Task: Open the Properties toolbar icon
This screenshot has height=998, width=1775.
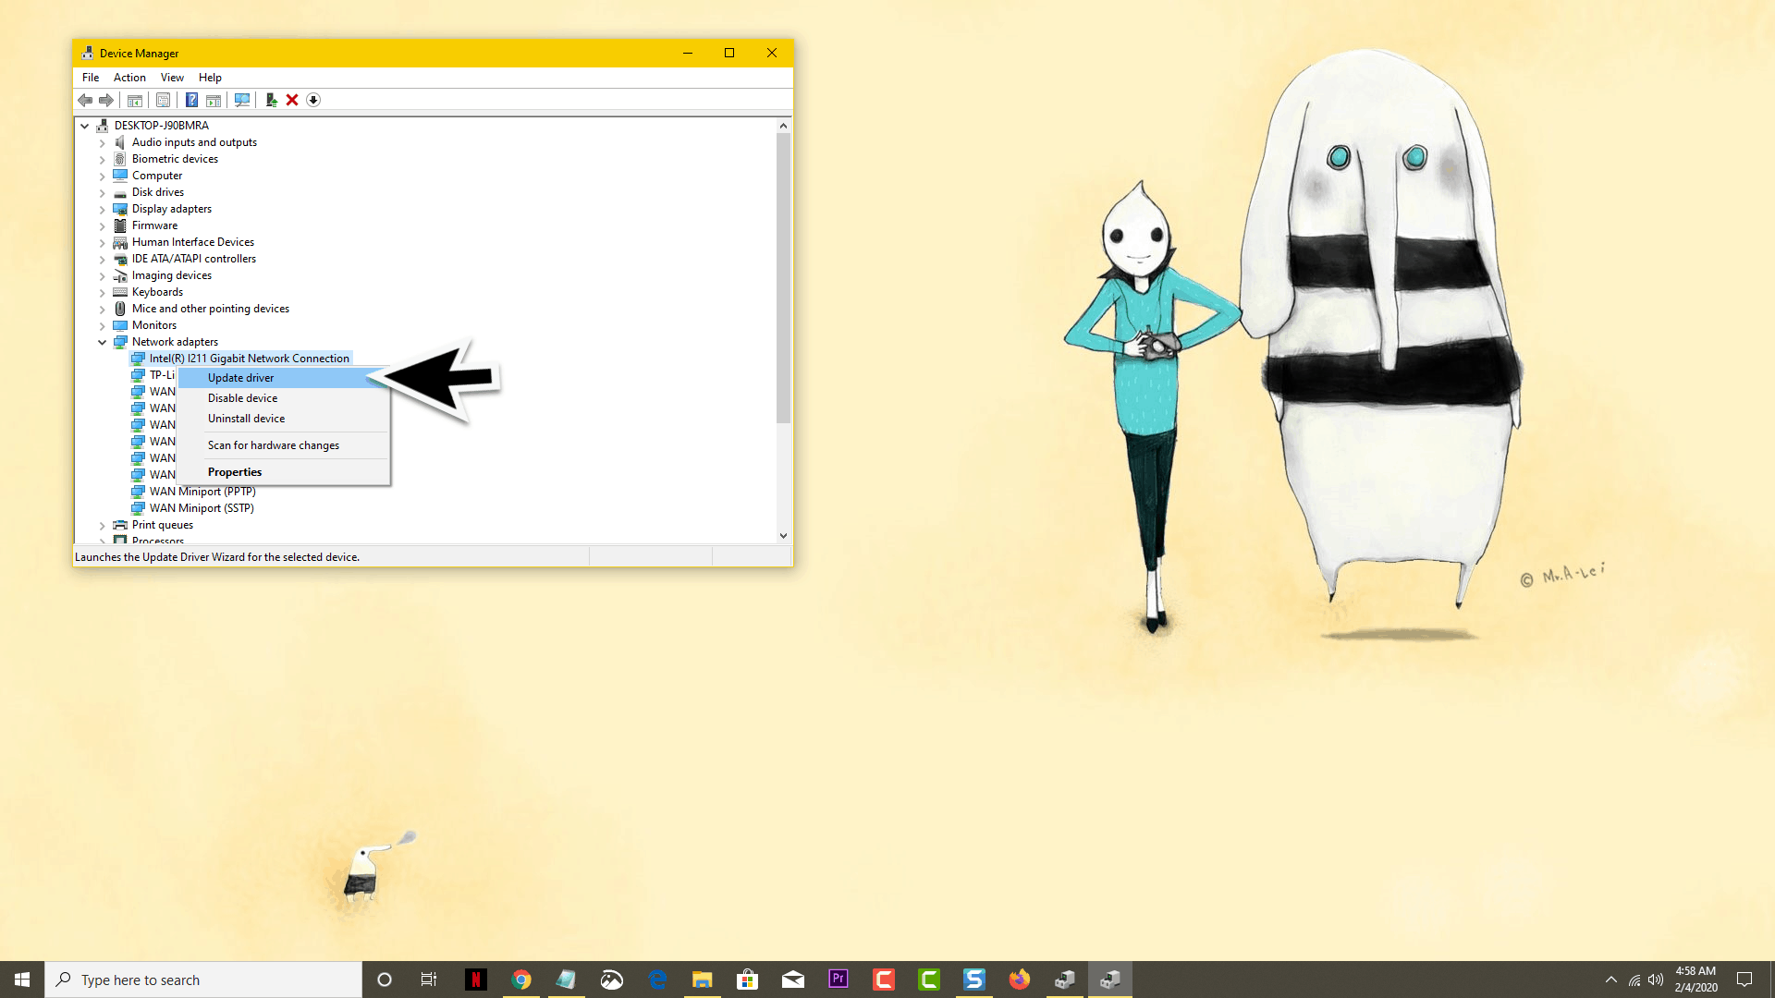Action: [x=163, y=100]
